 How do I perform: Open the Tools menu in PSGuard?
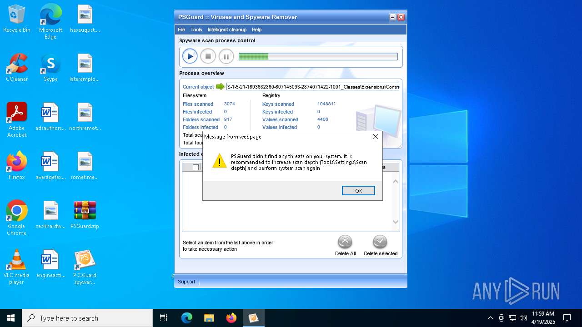[x=196, y=30]
